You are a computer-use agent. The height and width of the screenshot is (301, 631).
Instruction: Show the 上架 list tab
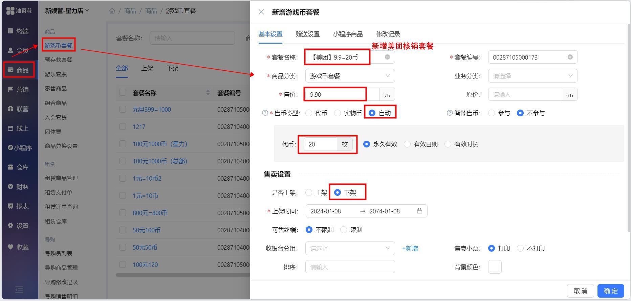147,68
